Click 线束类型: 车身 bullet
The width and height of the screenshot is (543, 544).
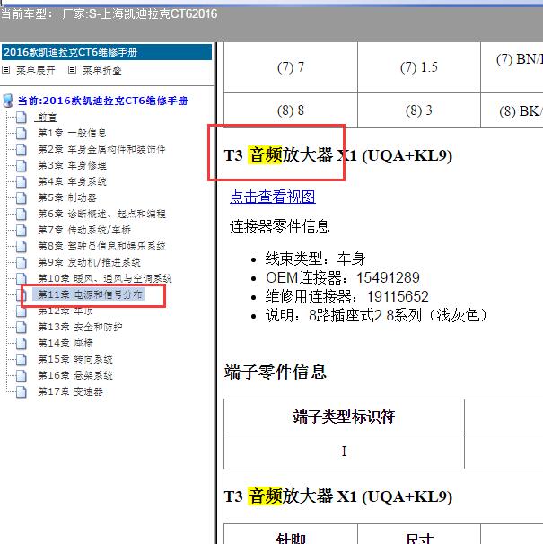[x=315, y=259]
